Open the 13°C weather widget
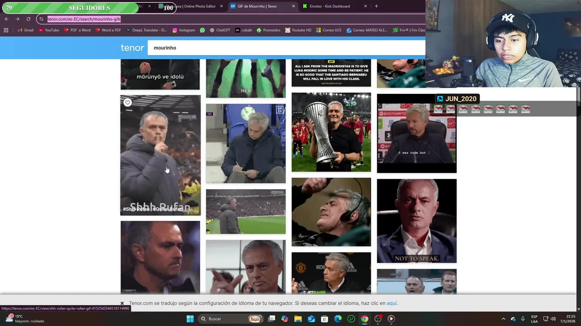Viewport: 581px width, 326px height. (x=25, y=319)
